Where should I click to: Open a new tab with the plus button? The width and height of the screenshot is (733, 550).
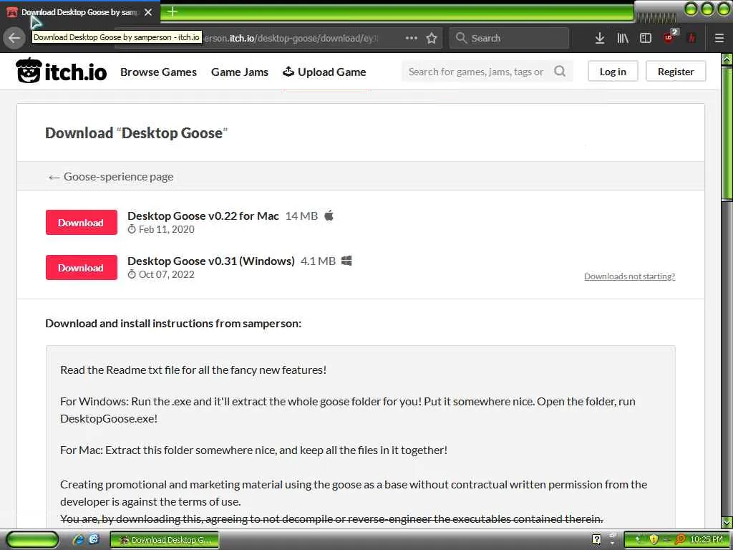coord(172,11)
